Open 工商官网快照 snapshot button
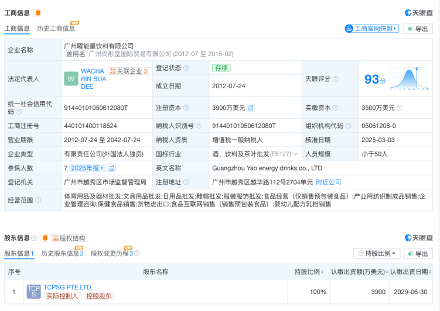 [372, 29]
